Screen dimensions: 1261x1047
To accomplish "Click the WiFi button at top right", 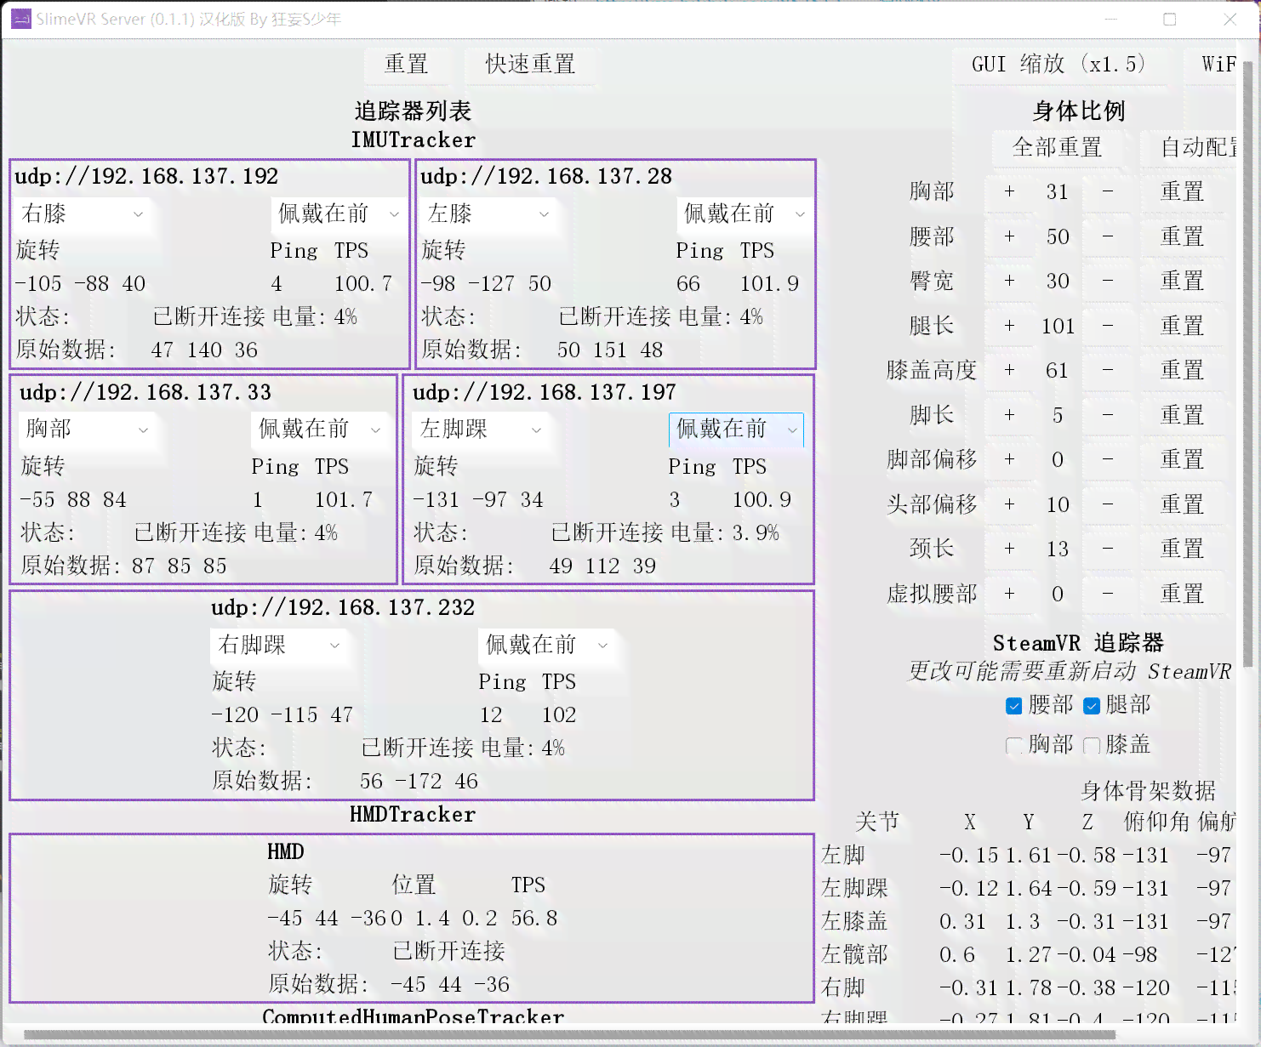I will (1212, 64).
